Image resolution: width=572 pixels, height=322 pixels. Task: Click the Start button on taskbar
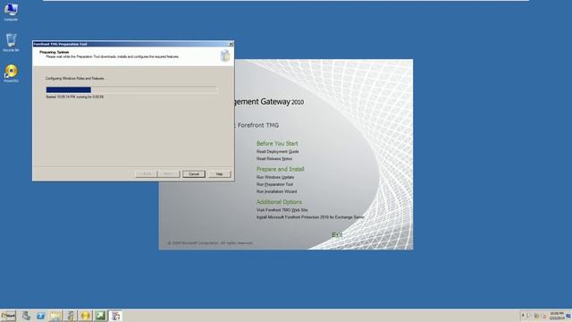point(8,316)
